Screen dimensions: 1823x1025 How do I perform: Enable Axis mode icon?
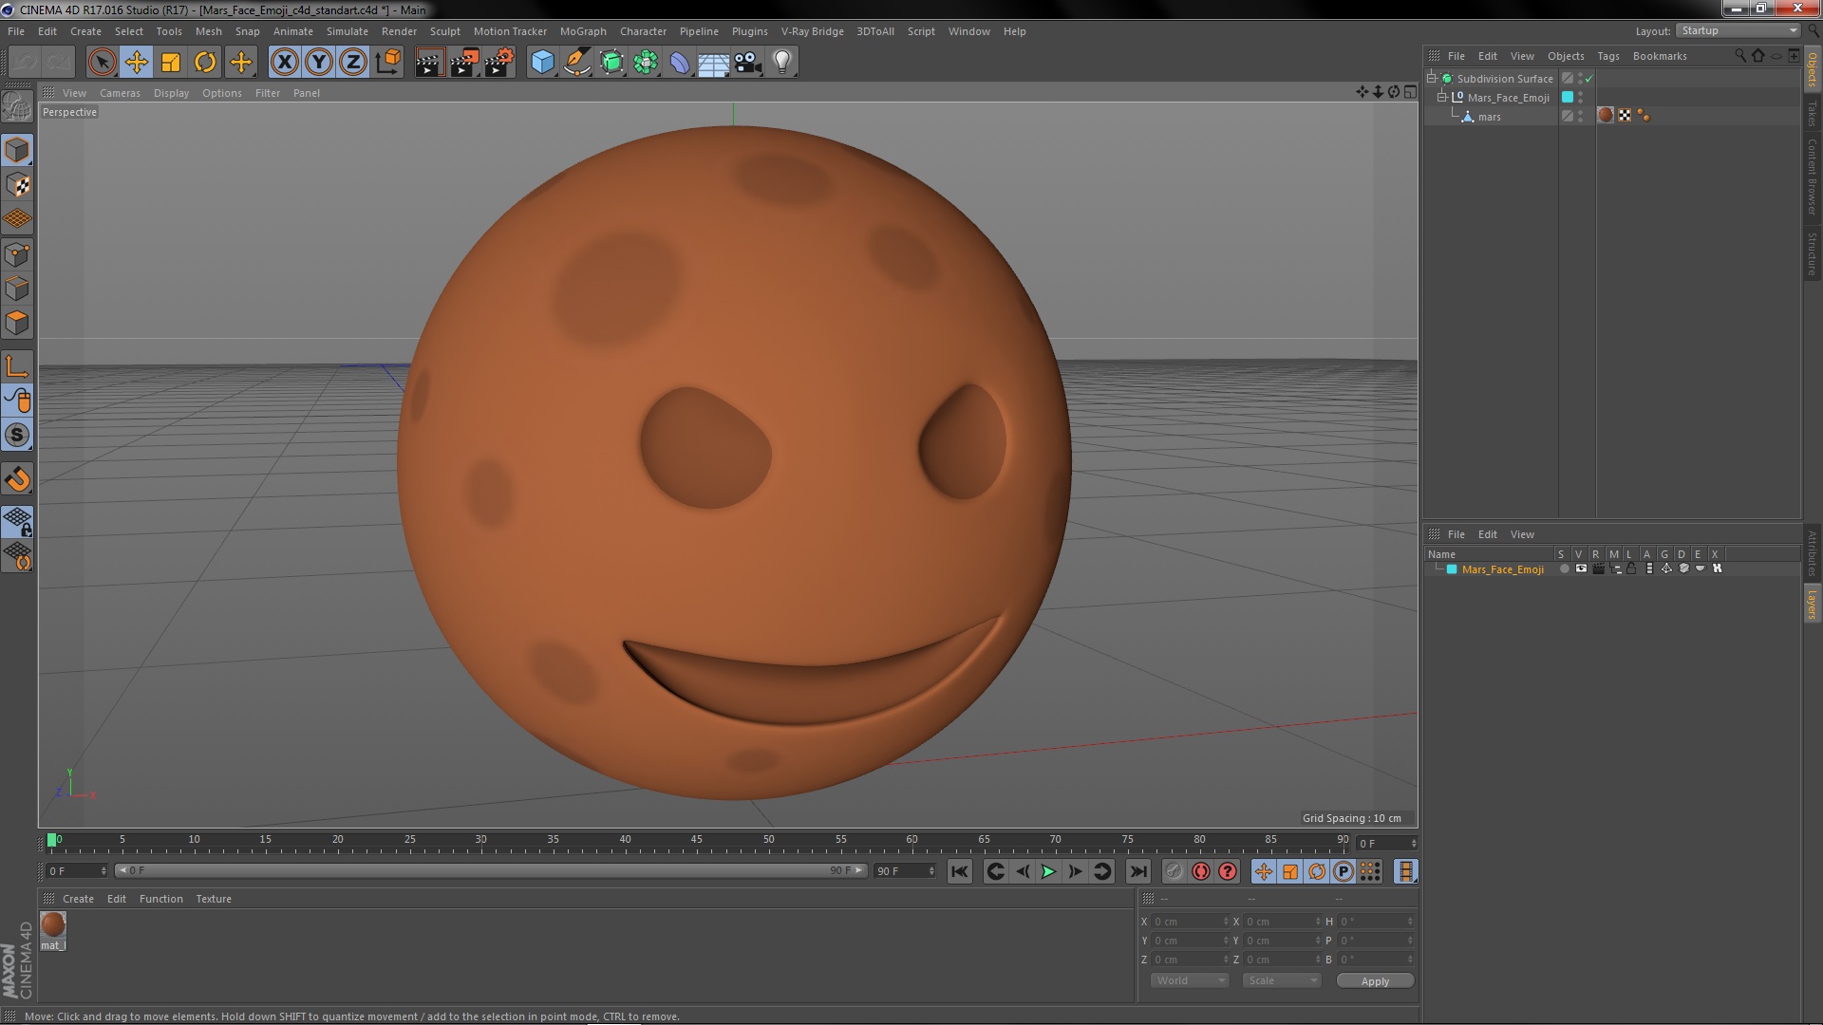point(17,366)
